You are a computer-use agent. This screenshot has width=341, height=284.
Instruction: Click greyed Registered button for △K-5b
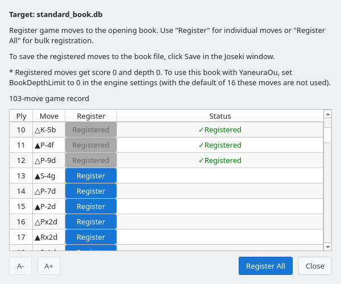(91, 130)
